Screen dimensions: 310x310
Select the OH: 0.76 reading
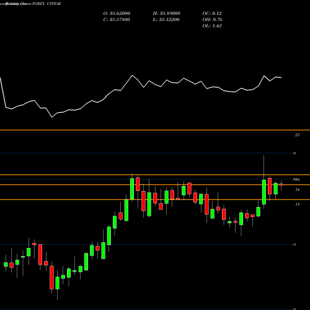pyautogui.click(x=213, y=20)
